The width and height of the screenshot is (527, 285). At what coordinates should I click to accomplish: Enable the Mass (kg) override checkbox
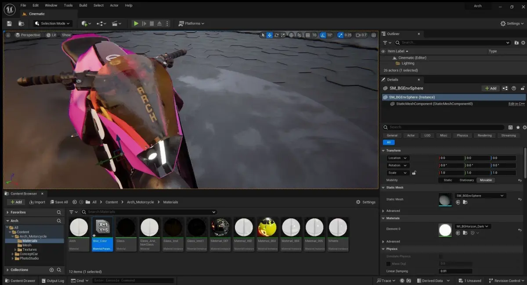[388, 264]
